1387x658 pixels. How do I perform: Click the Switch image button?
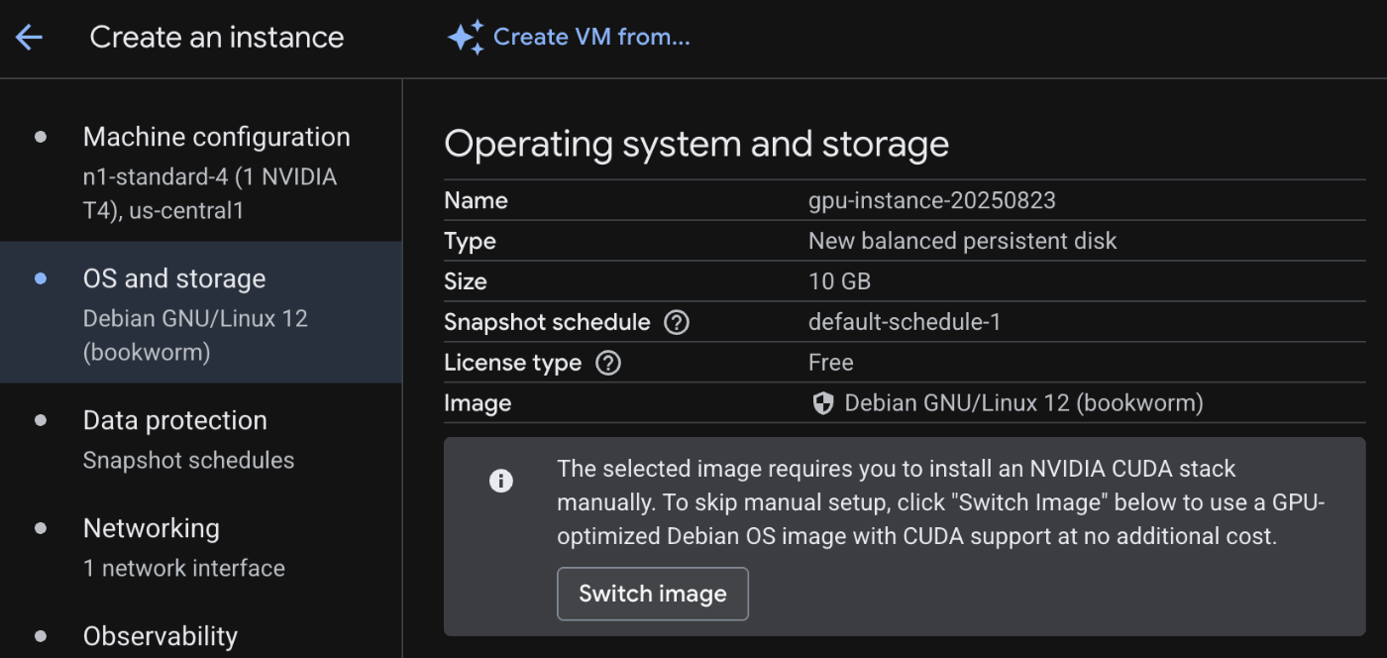coord(652,594)
